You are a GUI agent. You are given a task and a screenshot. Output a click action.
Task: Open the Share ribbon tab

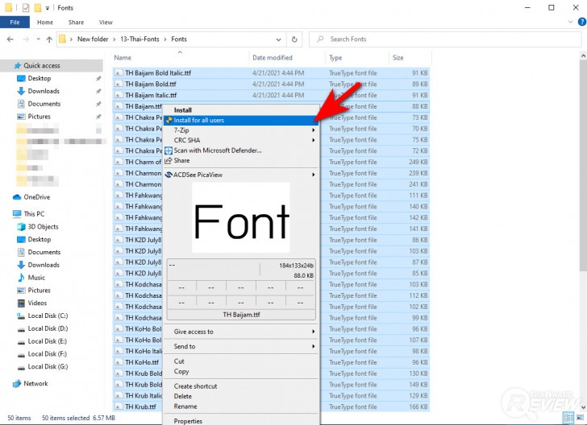pos(76,22)
